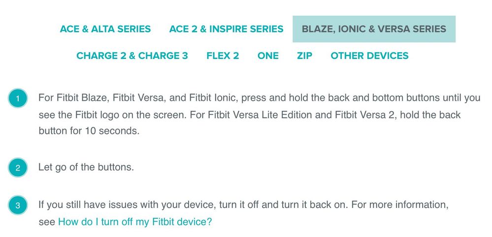Click 'For more information' text in step 3
The height and width of the screenshot is (237, 492).
pyautogui.click(x=400, y=205)
